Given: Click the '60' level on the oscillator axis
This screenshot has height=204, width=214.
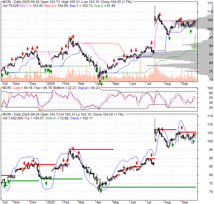Looking at the screenshot, I should pos(211,98).
